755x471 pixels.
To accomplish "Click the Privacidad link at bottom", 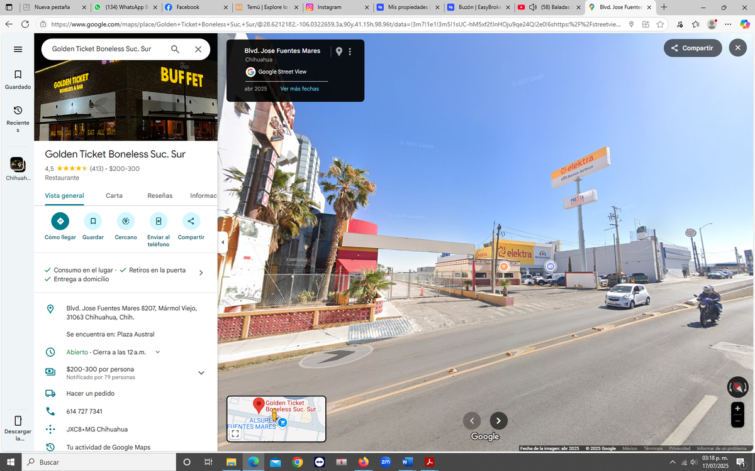I will click(679, 448).
